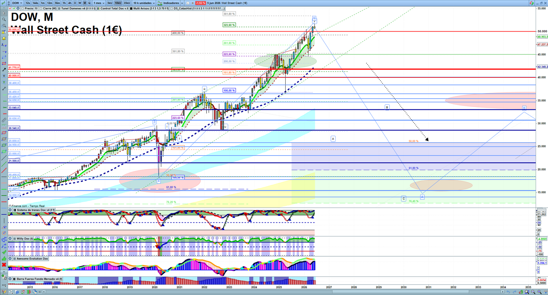
Task: Select the magnifier zoom tool
Action: 4,20
